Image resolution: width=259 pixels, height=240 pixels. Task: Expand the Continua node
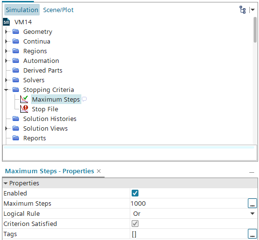click(x=6, y=41)
